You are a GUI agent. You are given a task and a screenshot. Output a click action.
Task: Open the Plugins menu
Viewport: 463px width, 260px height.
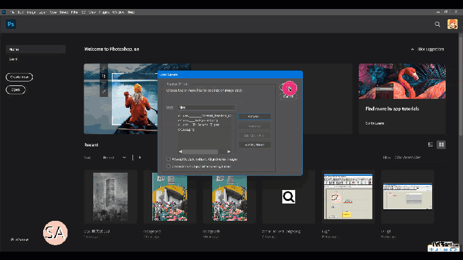tap(104, 12)
